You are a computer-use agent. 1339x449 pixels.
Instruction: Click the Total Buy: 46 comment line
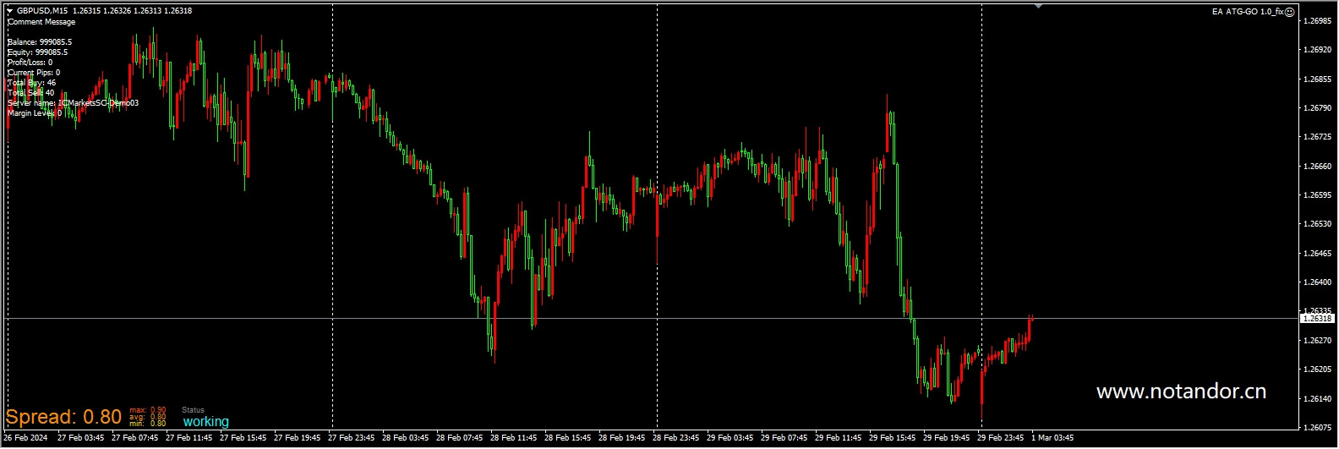coord(32,83)
